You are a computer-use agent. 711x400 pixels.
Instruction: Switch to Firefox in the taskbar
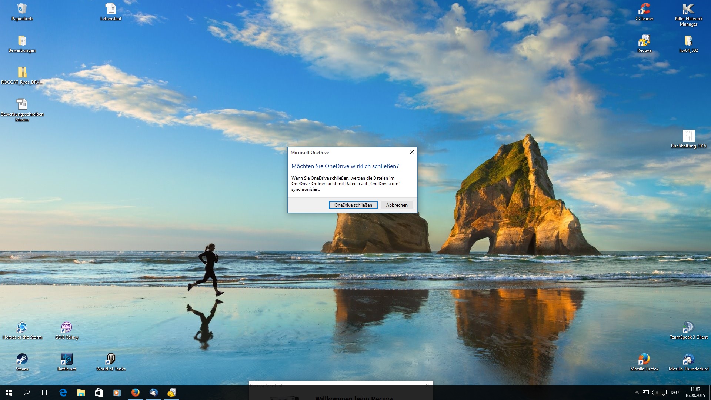[136, 393]
